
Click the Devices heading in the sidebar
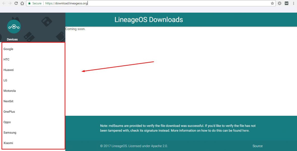click(13, 39)
